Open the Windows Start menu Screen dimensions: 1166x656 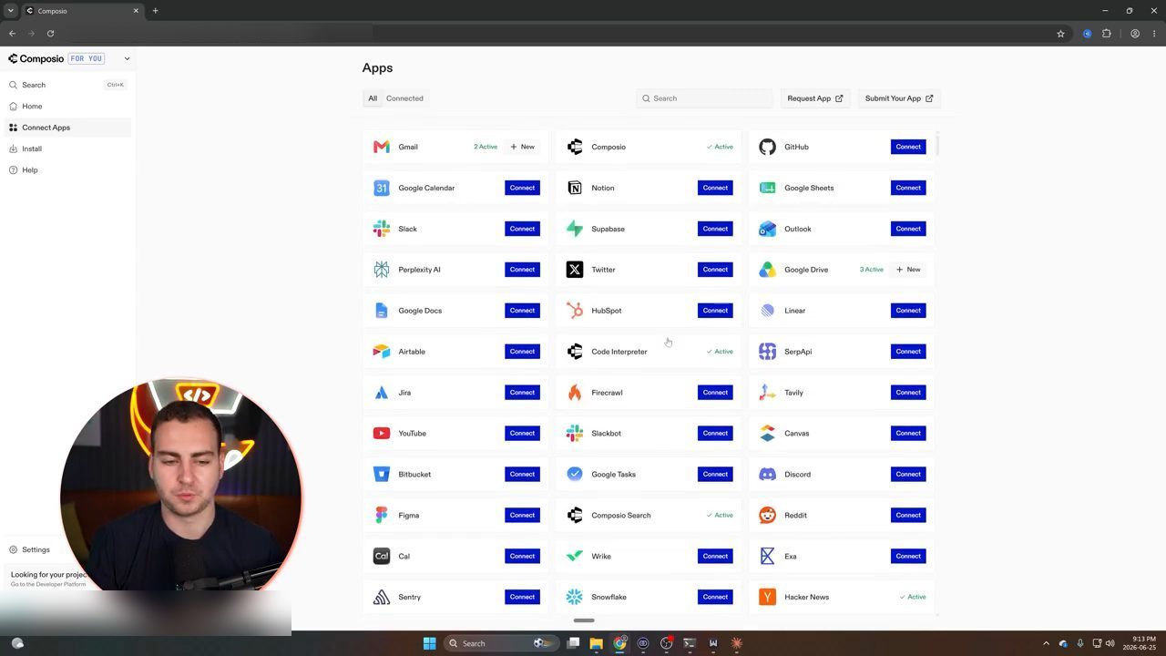429,643
